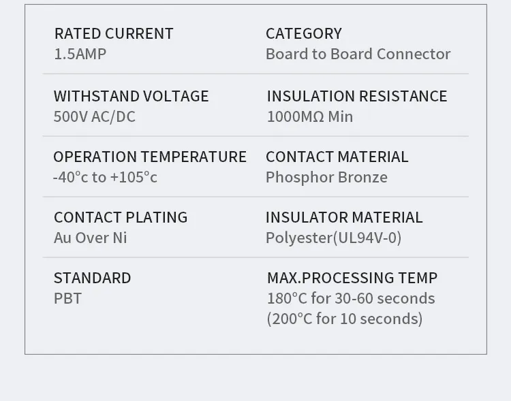Click the CONTACT PLATING heading
Screen dimensions: 511x401
pos(121,217)
